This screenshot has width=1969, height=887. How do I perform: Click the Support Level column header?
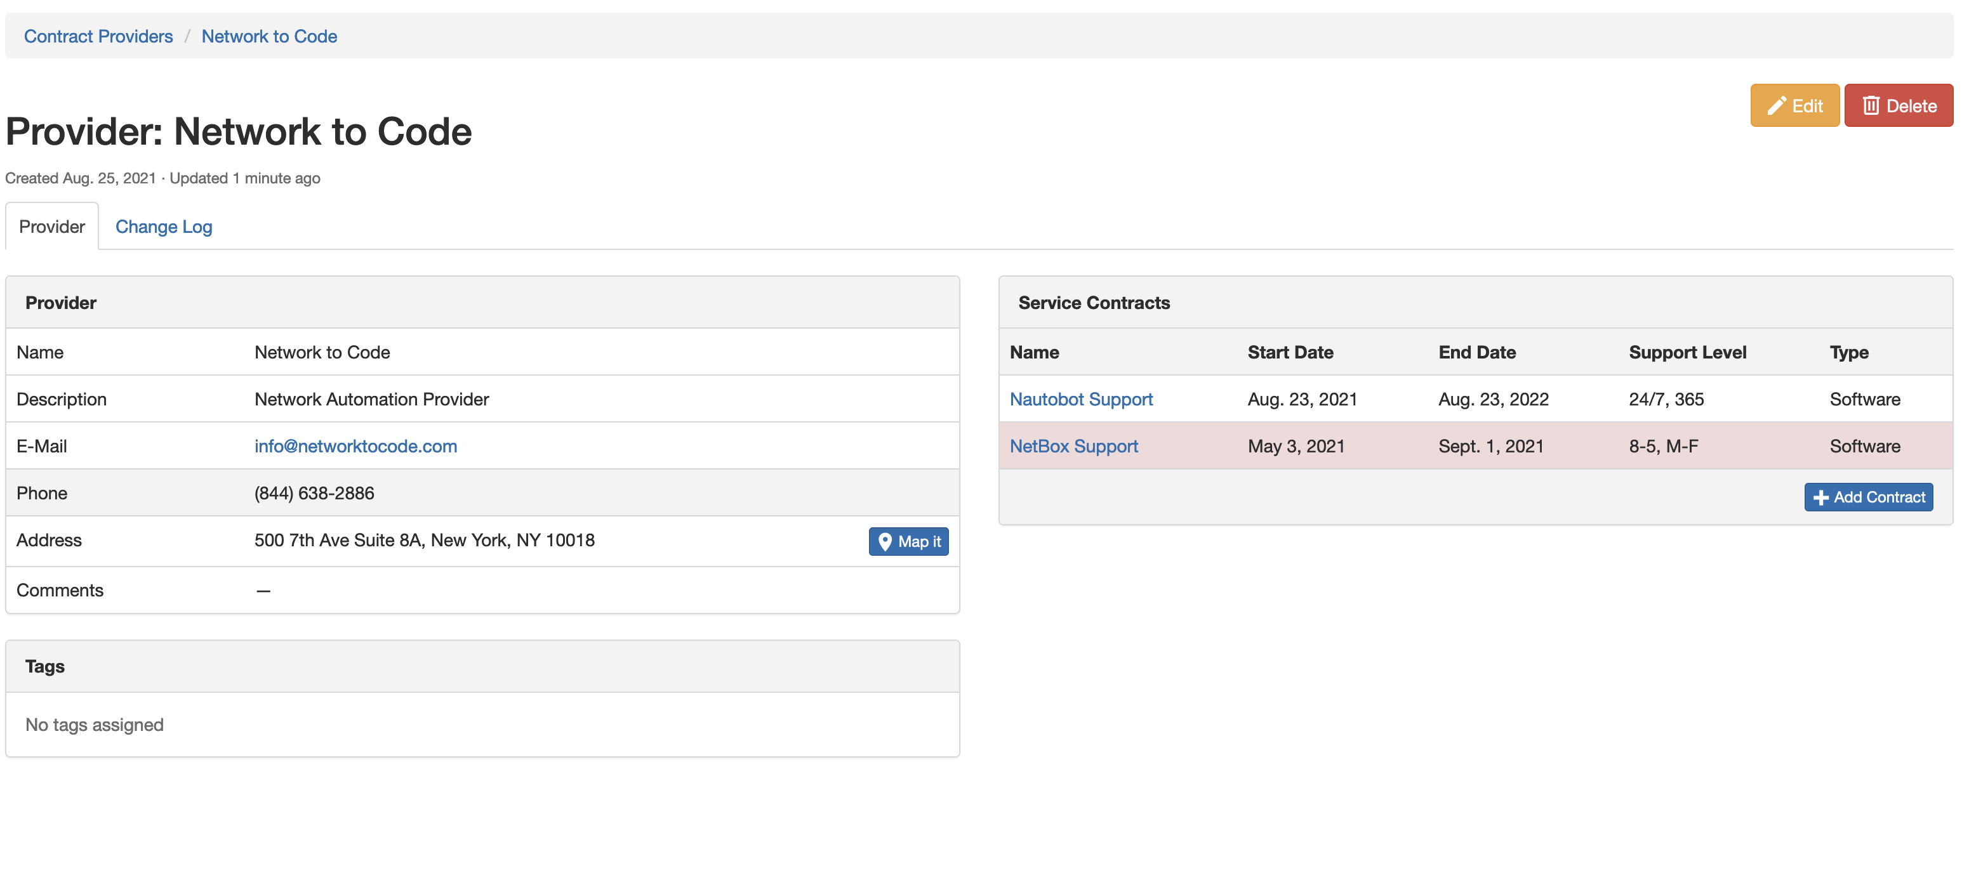pos(1687,352)
